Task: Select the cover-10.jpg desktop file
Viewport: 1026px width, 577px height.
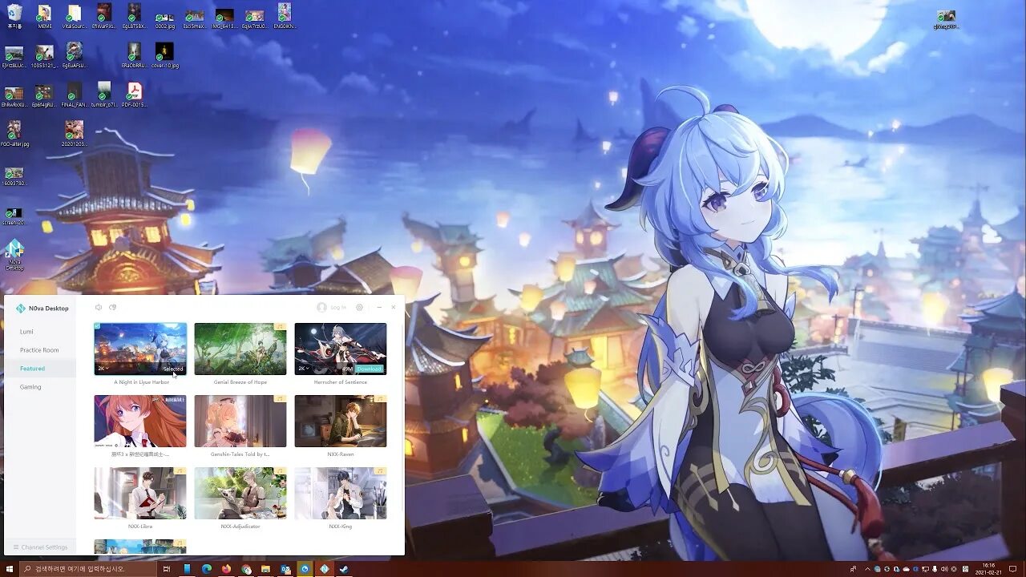Action: tap(164, 55)
